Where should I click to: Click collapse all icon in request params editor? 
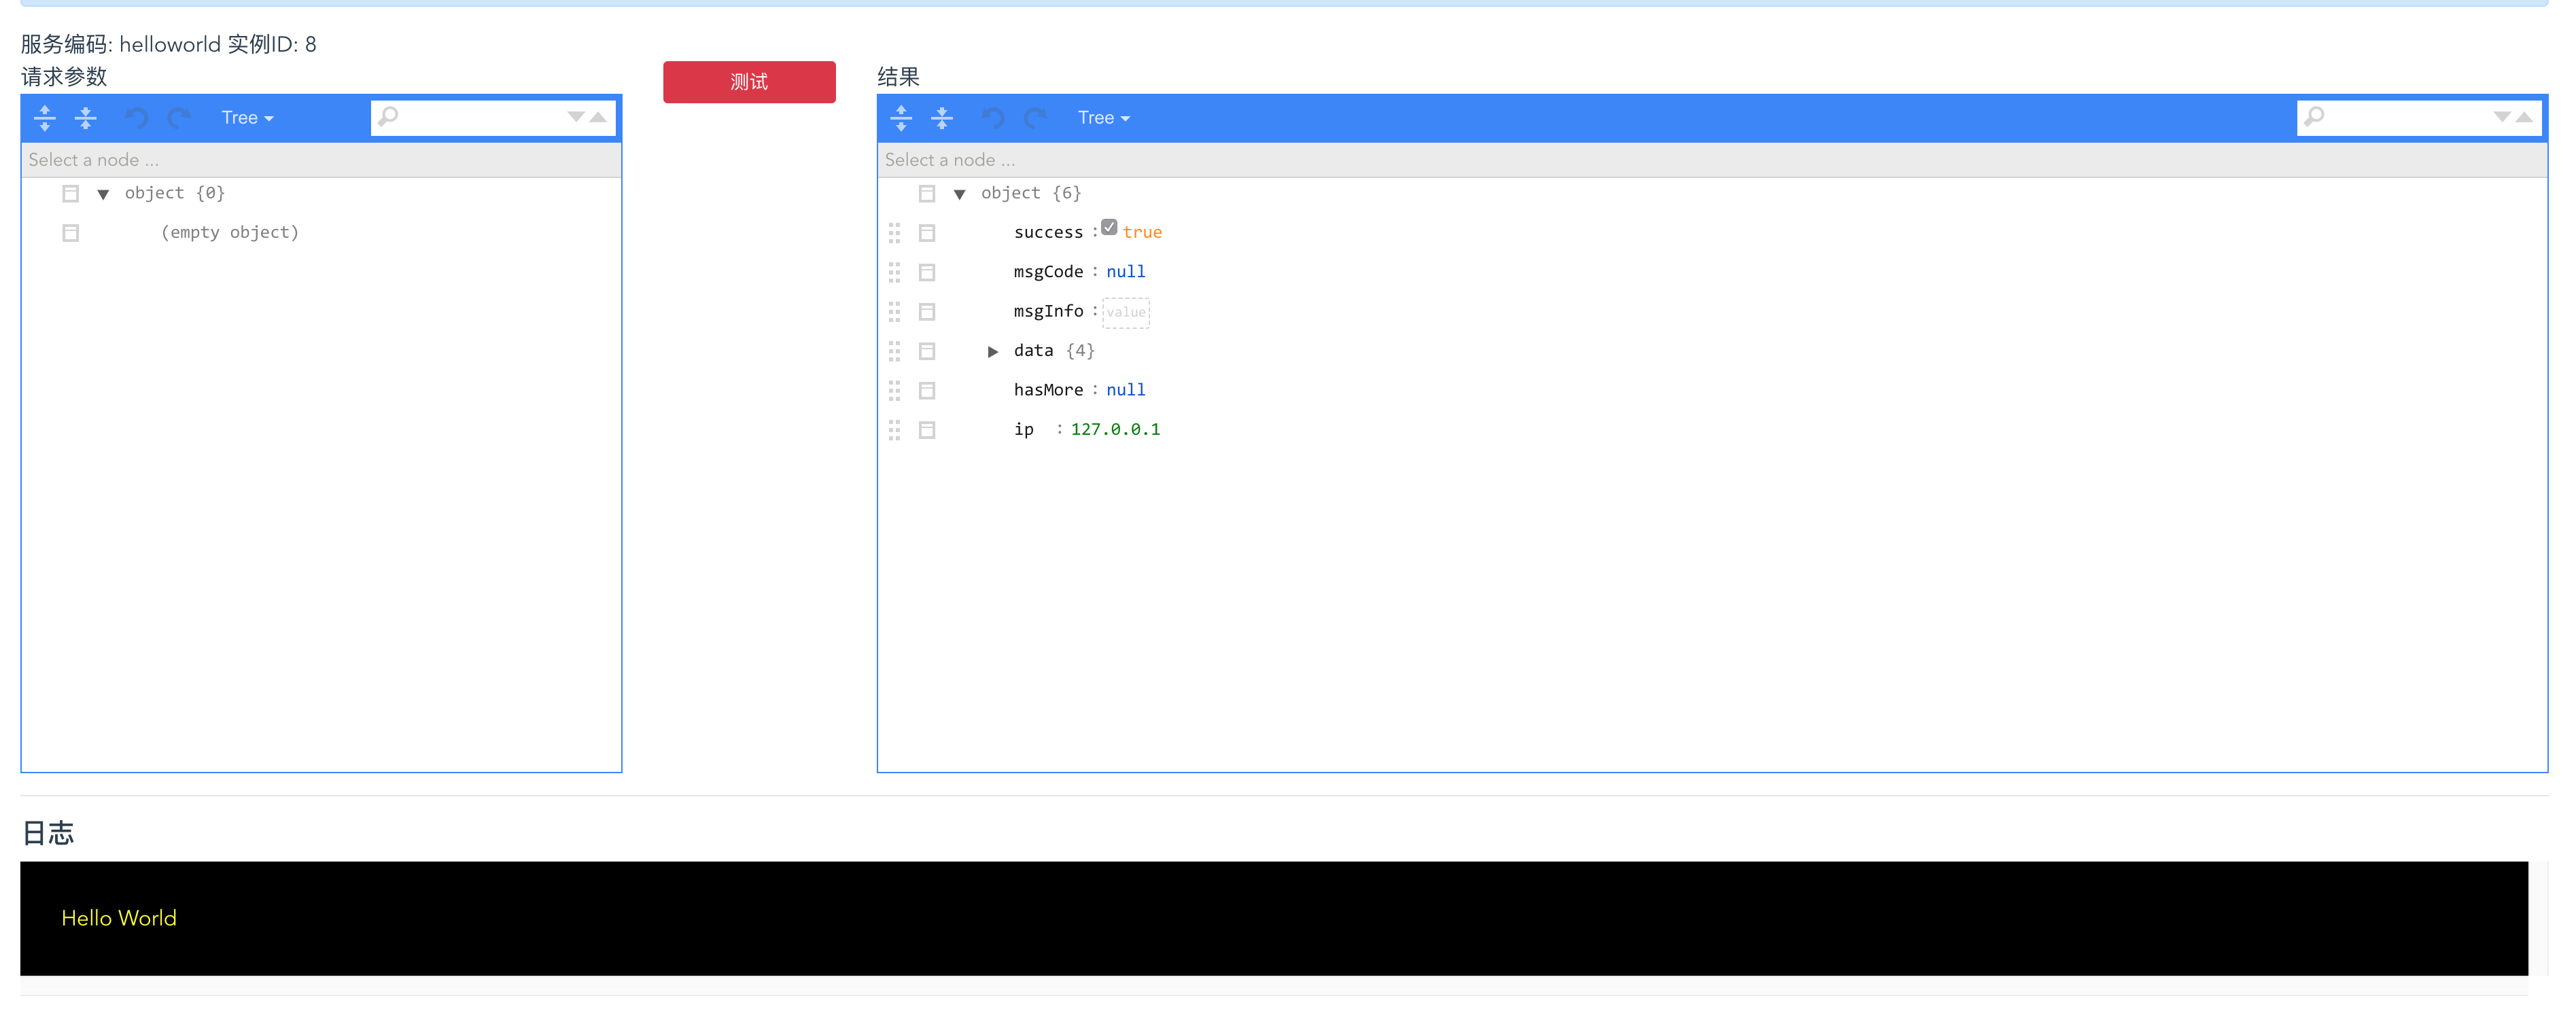click(x=86, y=118)
